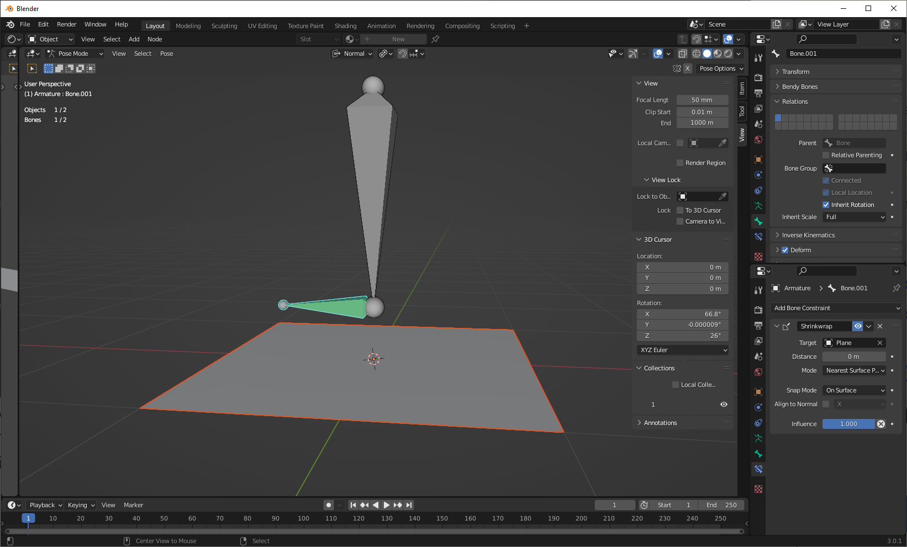Enable Lock To 3D Cursor
The height and width of the screenshot is (547, 907).
coord(680,210)
